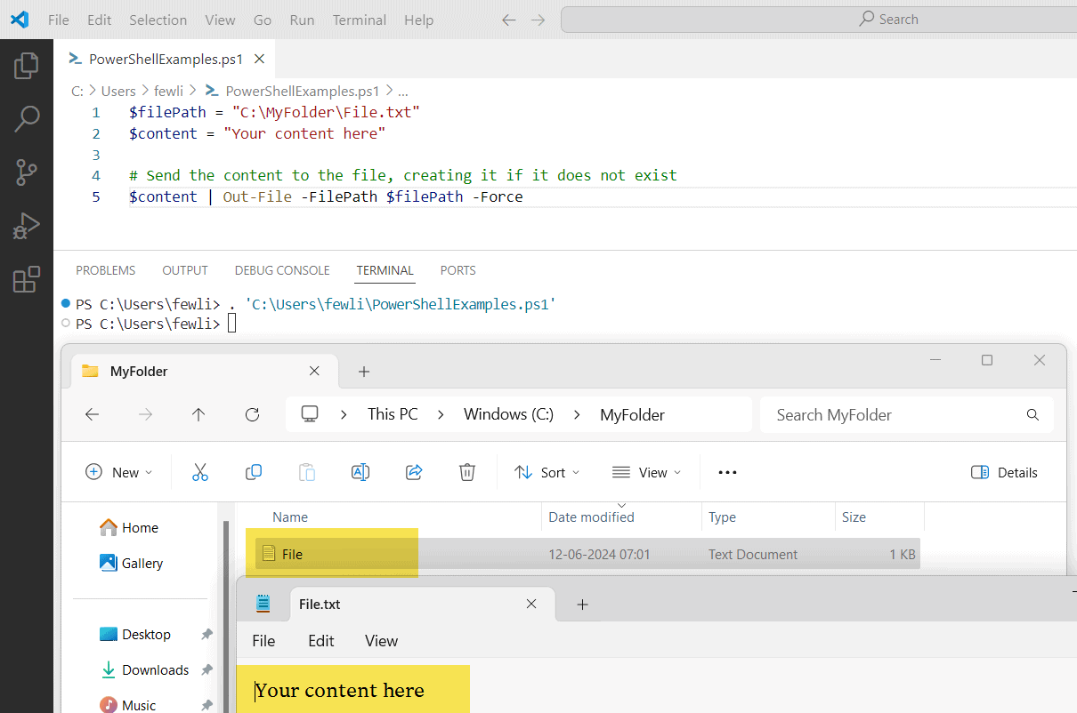Click Windows (C:) in the address bar

(508, 414)
